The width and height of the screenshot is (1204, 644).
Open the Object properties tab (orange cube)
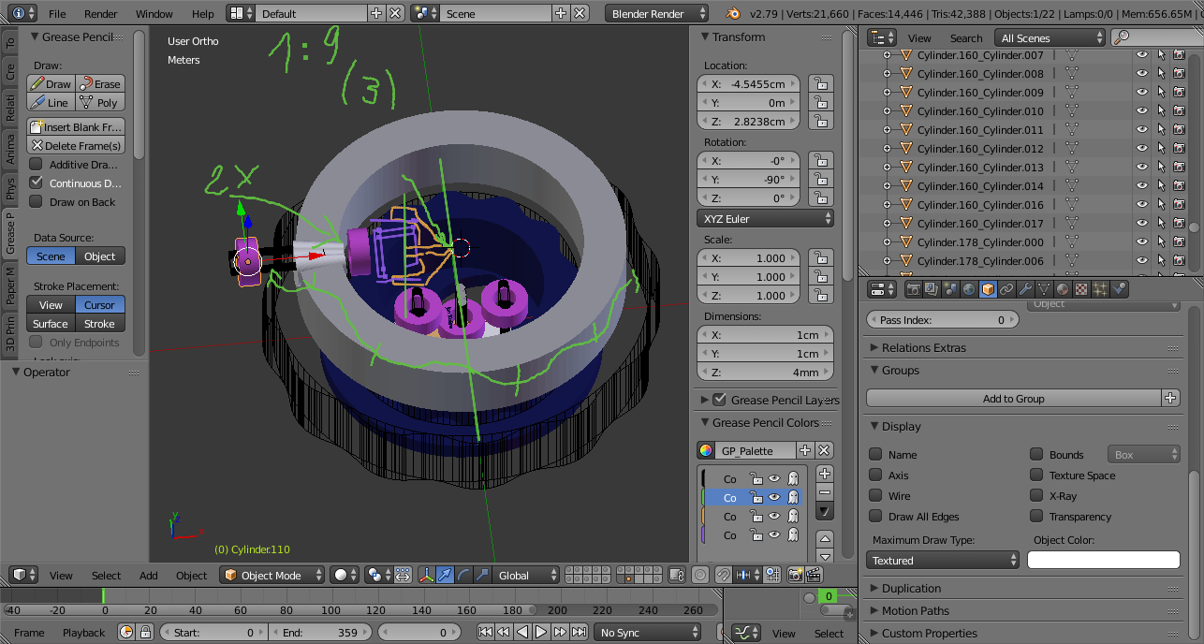coord(989,289)
